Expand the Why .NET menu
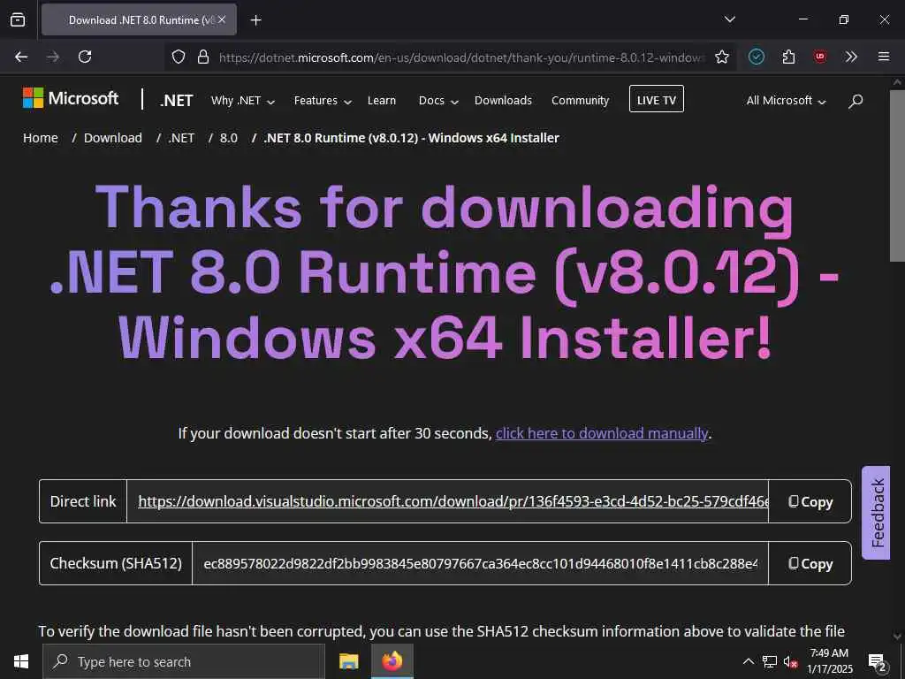Image resolution: width=905 pixels, height=679 pixels. pyautogui.click(x=242, y=101)
